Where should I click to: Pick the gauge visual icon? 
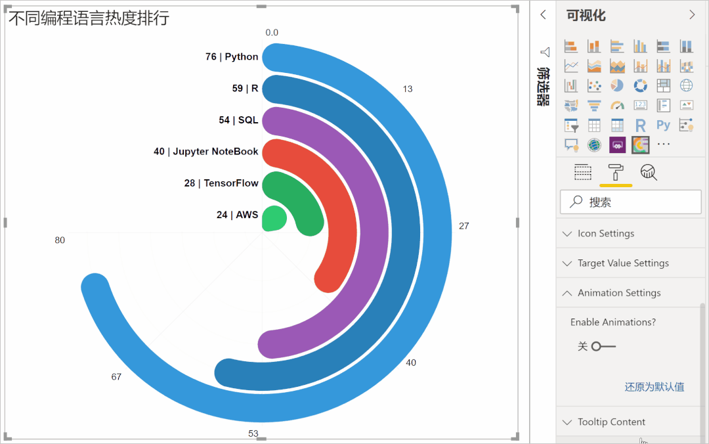pyautogui.click(x=617, y=105)
